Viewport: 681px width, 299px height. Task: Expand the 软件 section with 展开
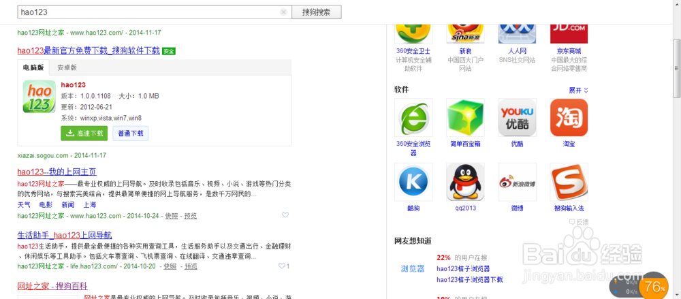click(578, 91)
